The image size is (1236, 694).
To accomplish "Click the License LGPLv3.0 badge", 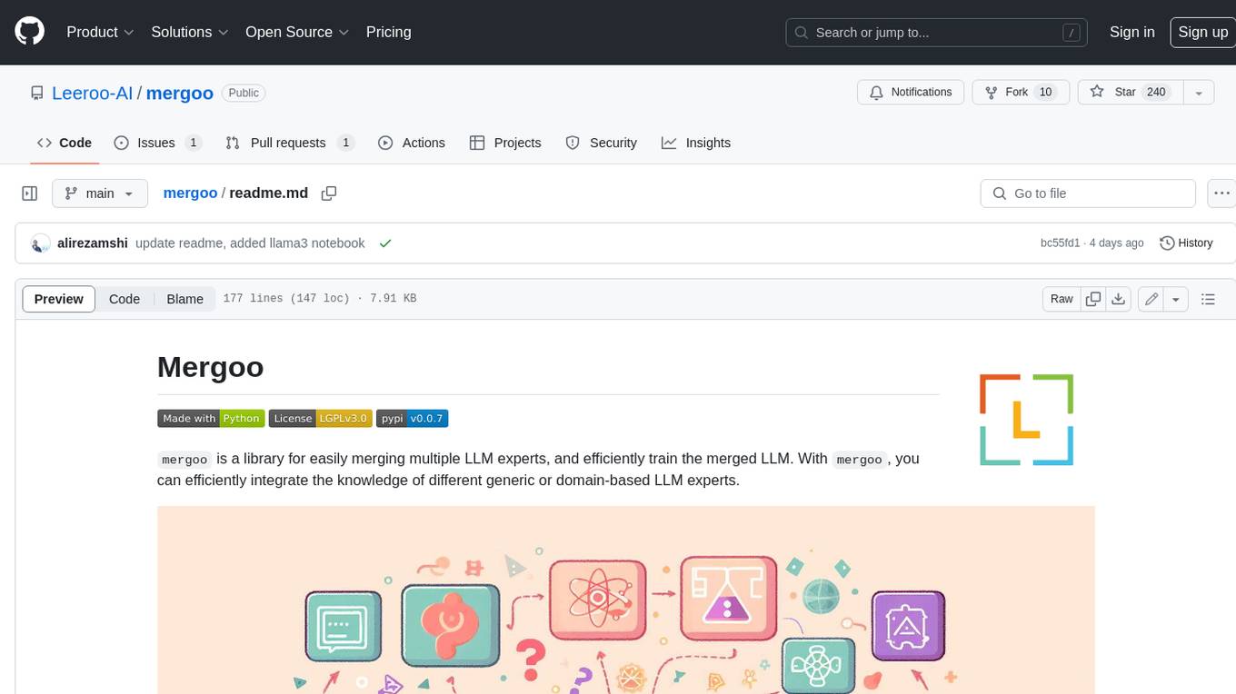I will point(320,419).
